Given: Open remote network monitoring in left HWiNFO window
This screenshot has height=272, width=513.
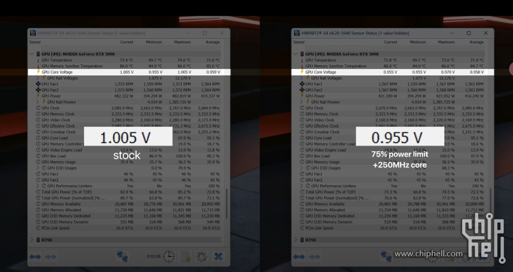Looking at the screenshot, I should [122, 256].
